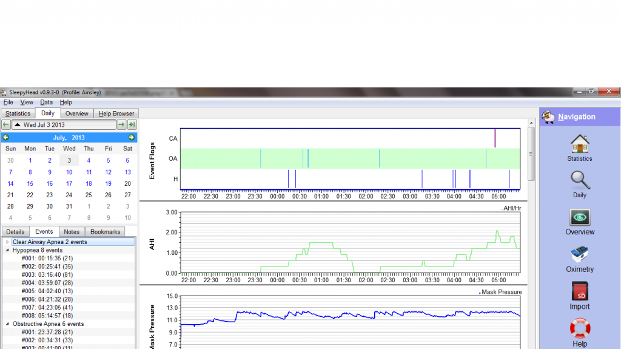
Task: Jump to the last day with data arrow
Action: (132, 124)
